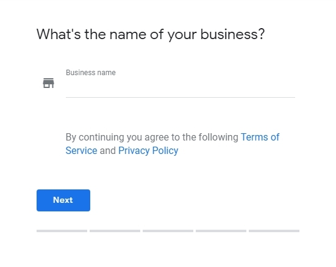The height and width of the screenshot is (267, 336).
Task: Click the blue Next button
Action: (x=63, y=200)
